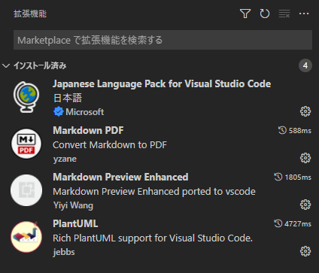
Task: Click the installed count badge showing 4
Action: pyautogui.click(x=305, y=65)
